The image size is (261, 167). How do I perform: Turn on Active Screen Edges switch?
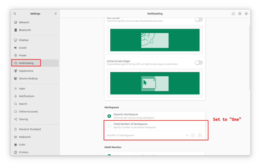[199, 63]
